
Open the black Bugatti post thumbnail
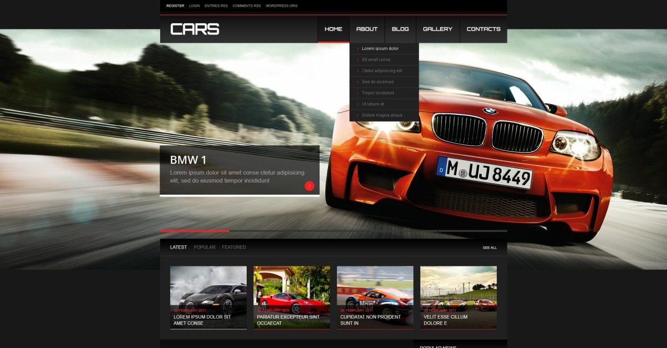[208, 289]
